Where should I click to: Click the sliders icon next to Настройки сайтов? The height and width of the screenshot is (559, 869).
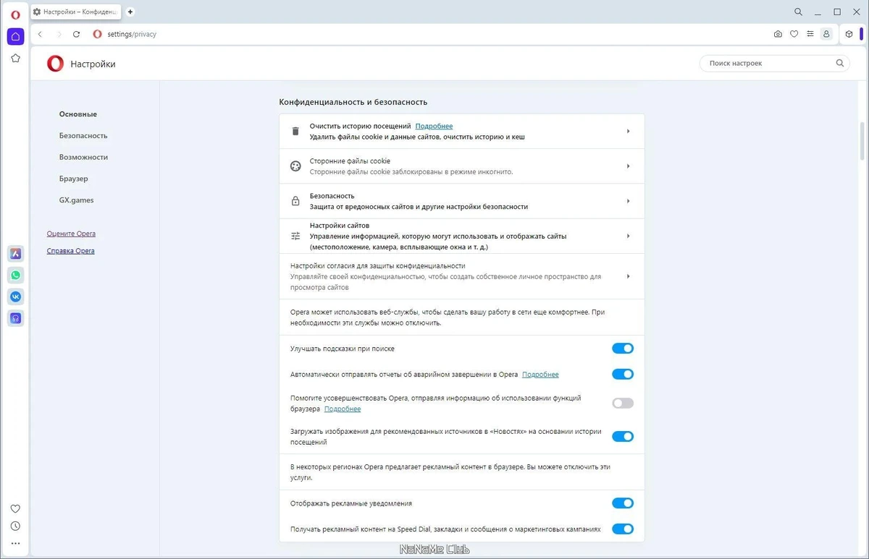pyautogui.click(x=295, y=236)
